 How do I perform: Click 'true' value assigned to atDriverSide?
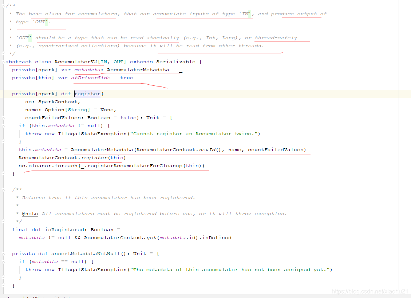pos(127,78)
